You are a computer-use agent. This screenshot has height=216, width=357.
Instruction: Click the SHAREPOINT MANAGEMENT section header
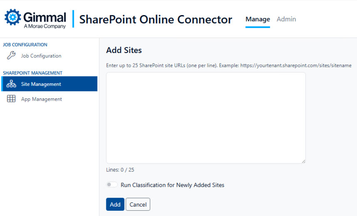(x=33, y=73)
